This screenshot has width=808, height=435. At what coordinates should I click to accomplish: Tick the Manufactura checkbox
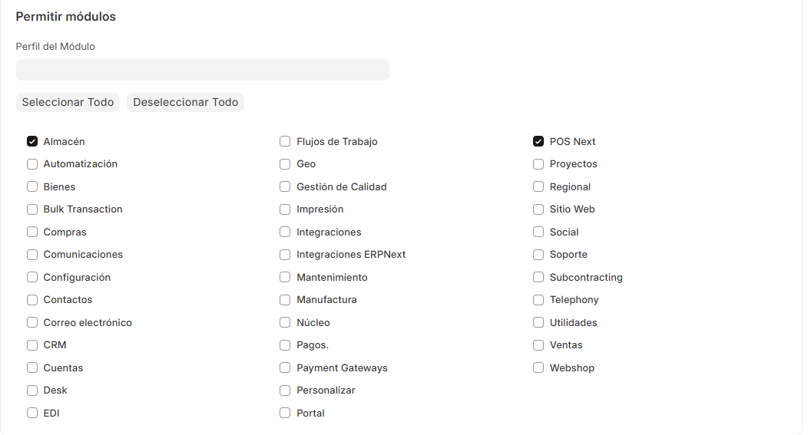click(285, 300)
